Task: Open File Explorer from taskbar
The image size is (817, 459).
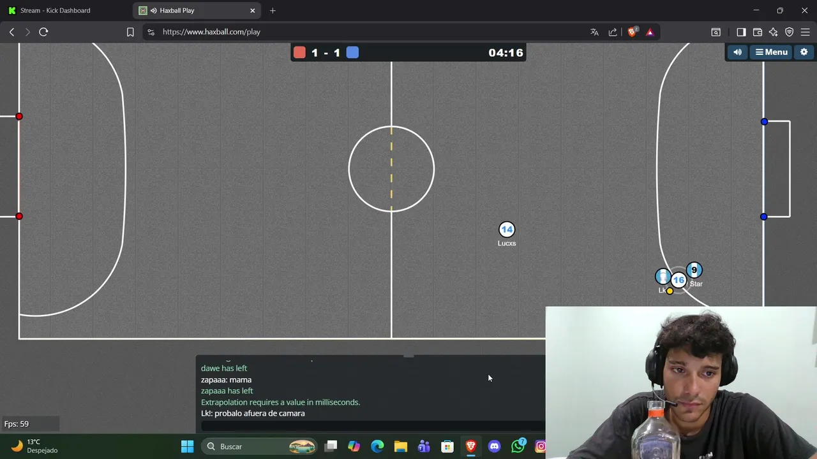Action: (x=400, y=446)
